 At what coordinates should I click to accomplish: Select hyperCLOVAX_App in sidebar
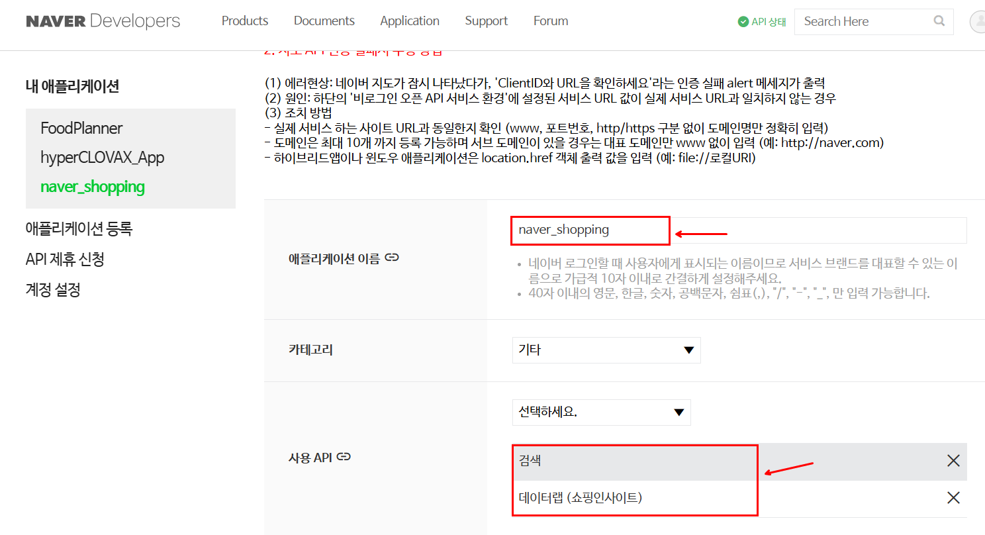(x=103, y=158)
